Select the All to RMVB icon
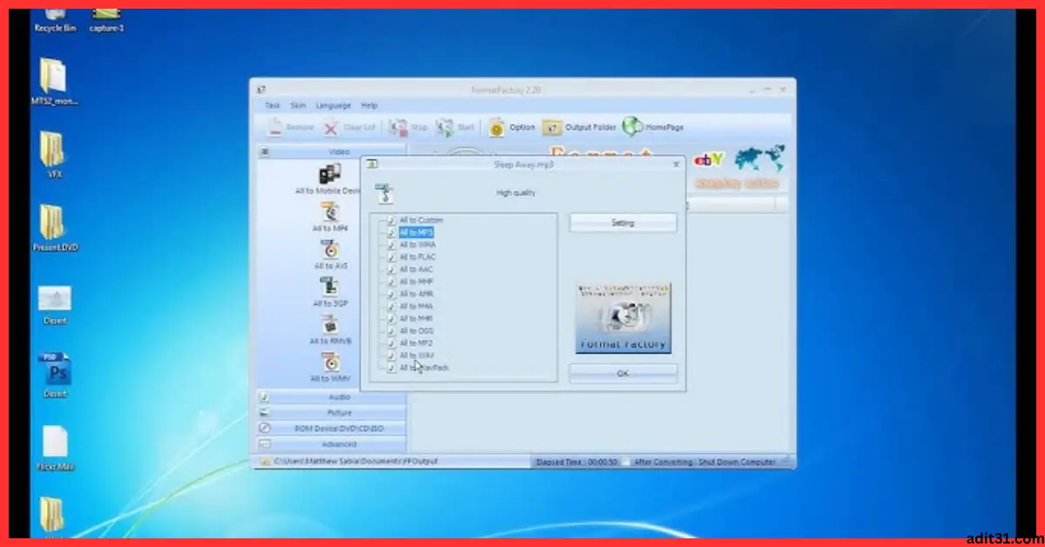1045x547 pixels. click(x=330, y=325)
